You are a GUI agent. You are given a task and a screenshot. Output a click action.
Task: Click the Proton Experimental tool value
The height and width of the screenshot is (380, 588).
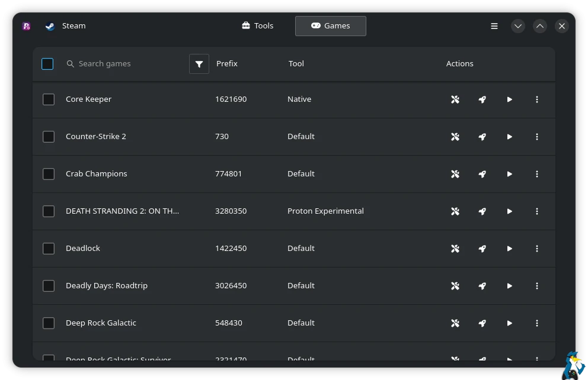(x=325, y=211)
